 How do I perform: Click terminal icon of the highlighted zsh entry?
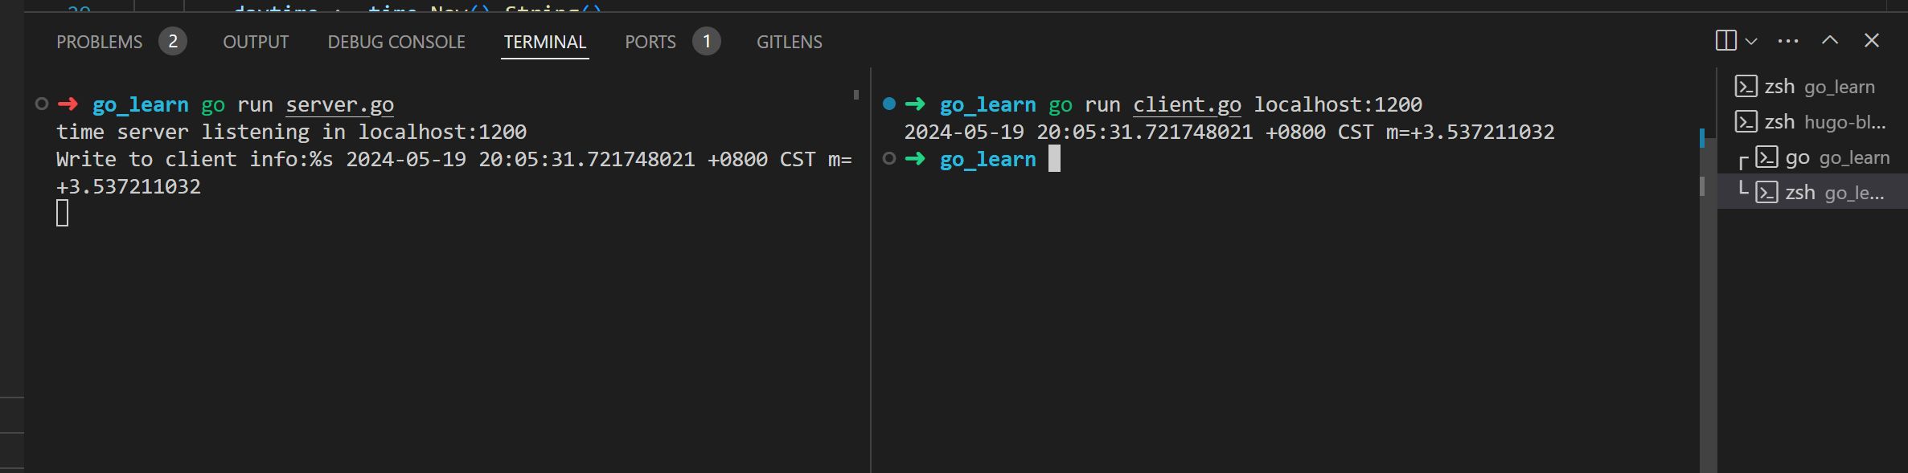(1766, 193)
